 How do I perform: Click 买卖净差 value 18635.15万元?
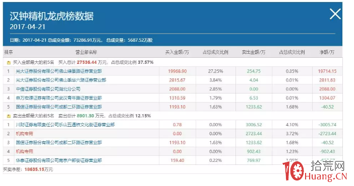[39, 169]
